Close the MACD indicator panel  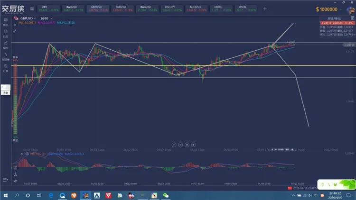[x=22, y=154]
